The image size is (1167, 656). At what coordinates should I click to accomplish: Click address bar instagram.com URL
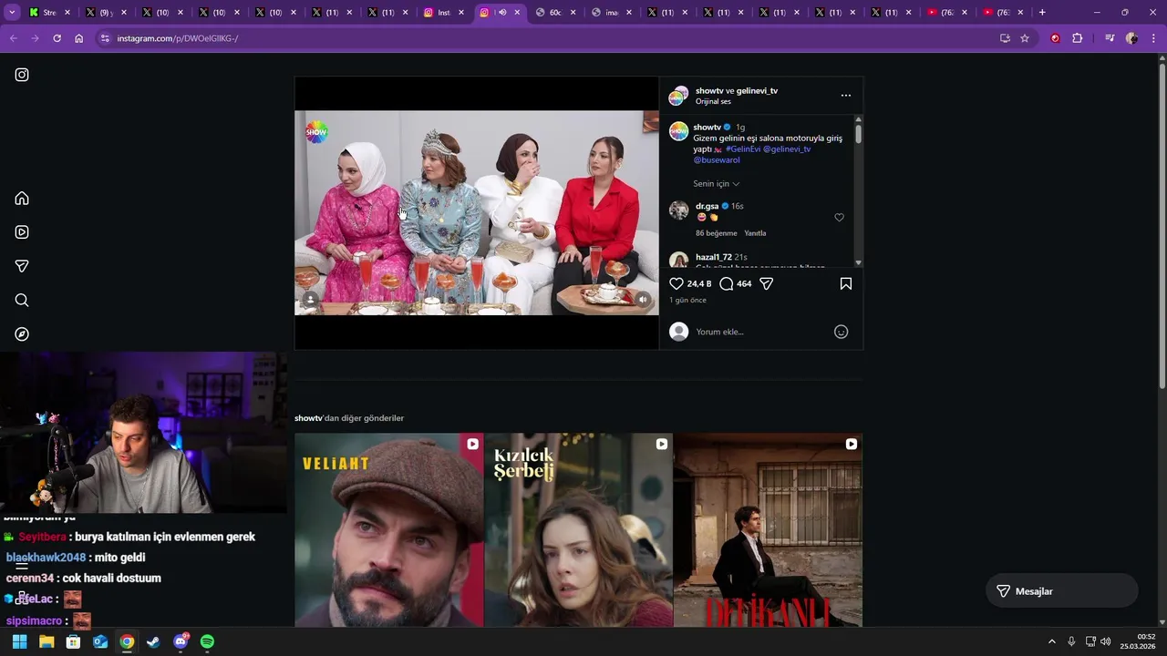coord(177,38)
